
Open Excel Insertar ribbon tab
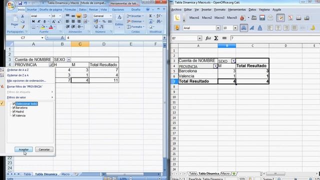[32, 9]
